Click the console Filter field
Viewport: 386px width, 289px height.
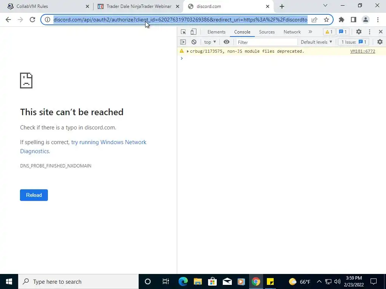tap(267, 42)
